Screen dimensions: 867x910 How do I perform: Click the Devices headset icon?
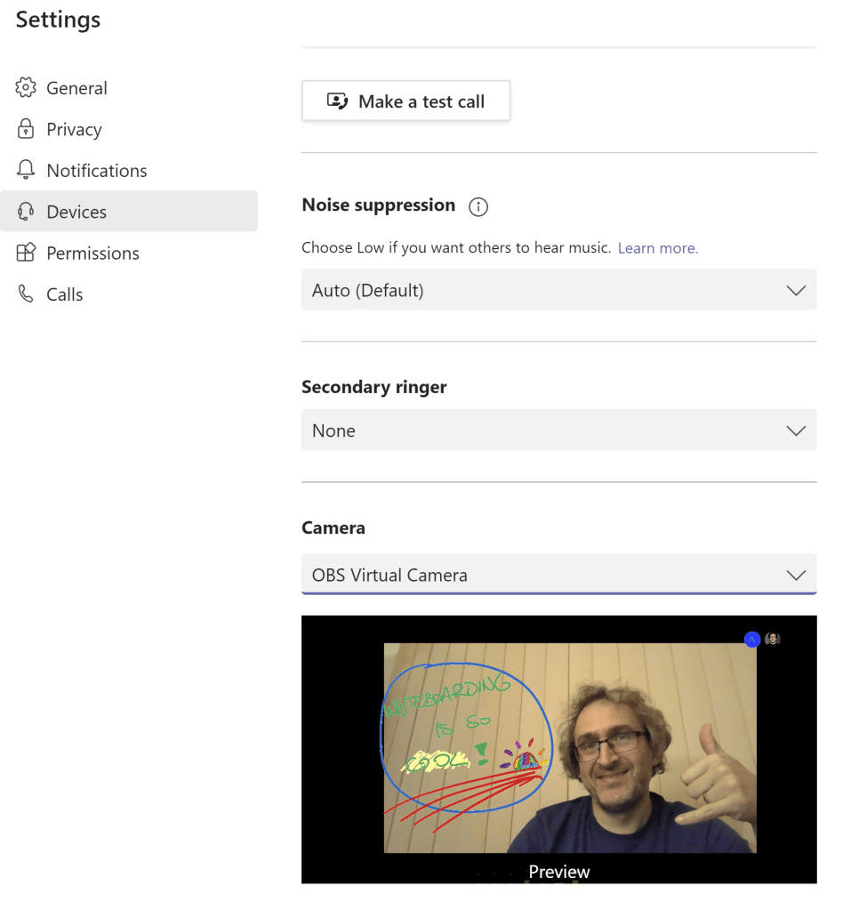tap(26, 212)
